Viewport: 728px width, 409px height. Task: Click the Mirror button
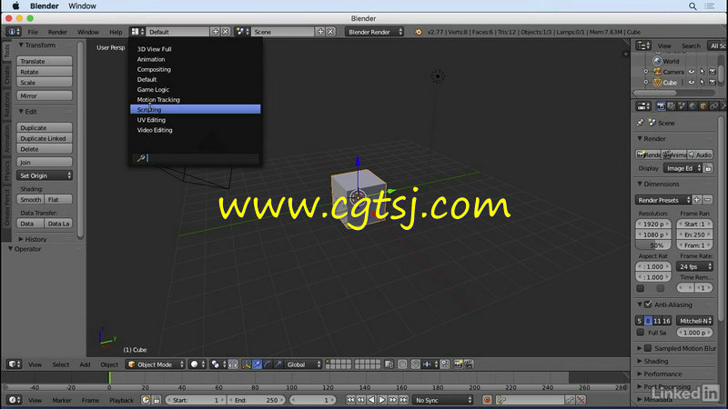[45, 96]
